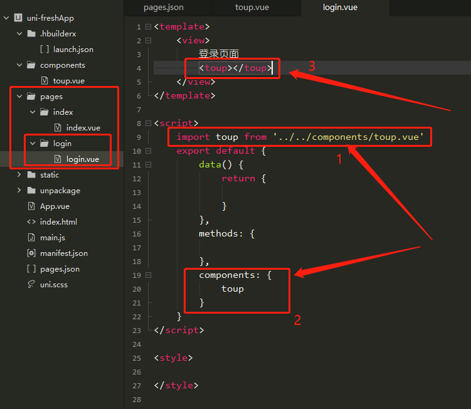The image size is (471, 409).
Task: Expand the static folder chevron
Action: pos(19,174)
